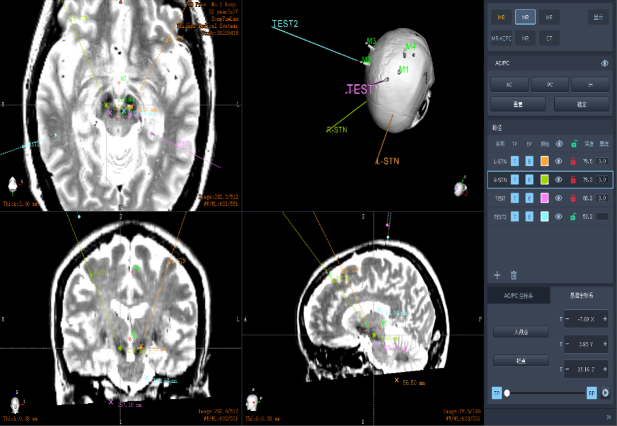Viewport: 617px width, 426px height.
Task: Select the MR-ACPC series
Action: coord(501,38)
